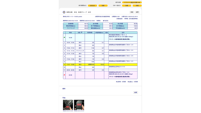The image size is (201, 113).
Task: Open the second alcohol checker photo thumbnail
Action: point(79,105)
